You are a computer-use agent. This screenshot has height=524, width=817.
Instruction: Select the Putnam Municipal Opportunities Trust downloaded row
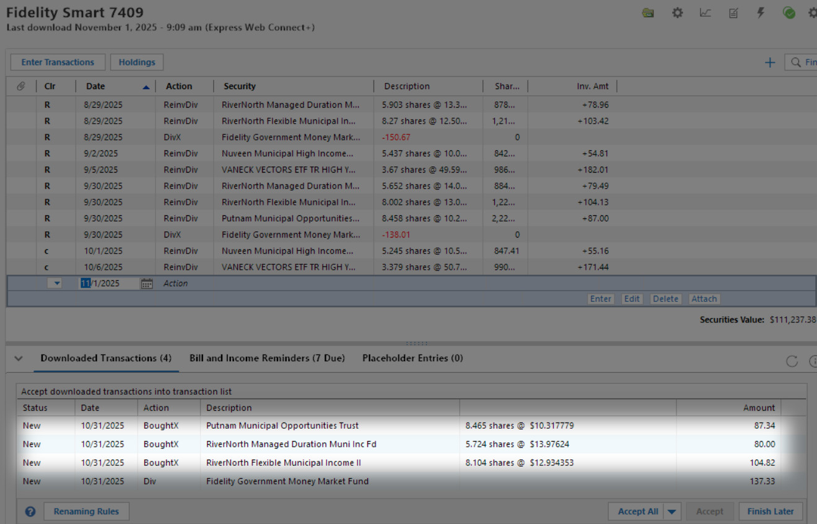pos(411,426)
